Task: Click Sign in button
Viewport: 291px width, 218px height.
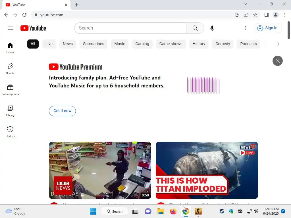Action: (268, 28)
